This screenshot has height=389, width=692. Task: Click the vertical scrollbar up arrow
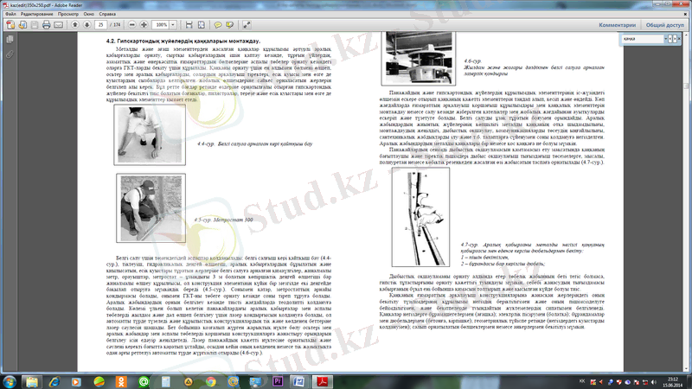click(687, 35)
